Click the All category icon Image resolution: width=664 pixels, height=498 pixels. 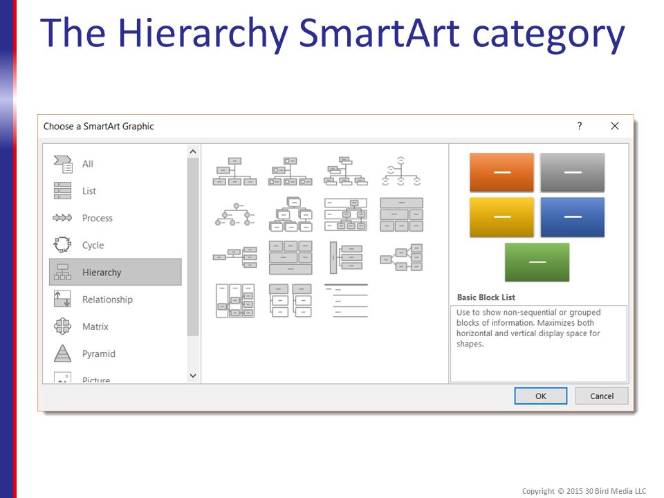pos(63,164)
